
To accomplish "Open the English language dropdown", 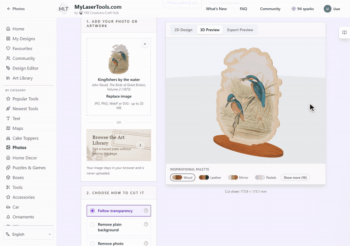I will [29, 234].
